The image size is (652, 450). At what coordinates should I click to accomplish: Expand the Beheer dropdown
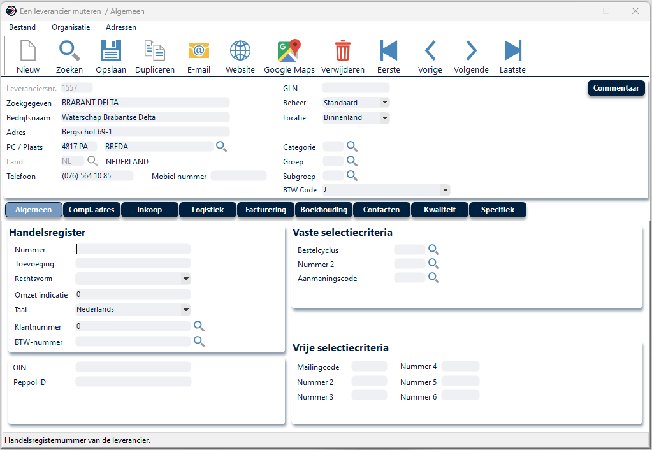click(384, 103)
